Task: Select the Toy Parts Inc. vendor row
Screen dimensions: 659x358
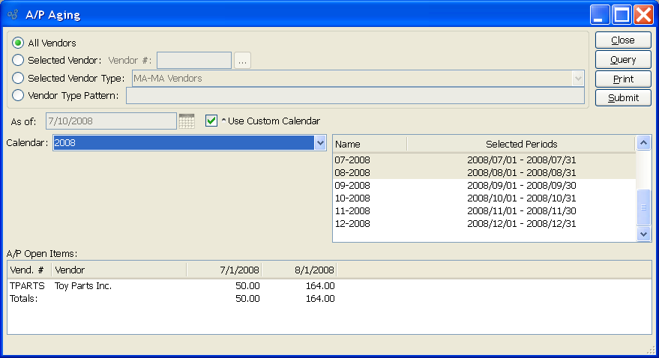Action: point(82,286)
